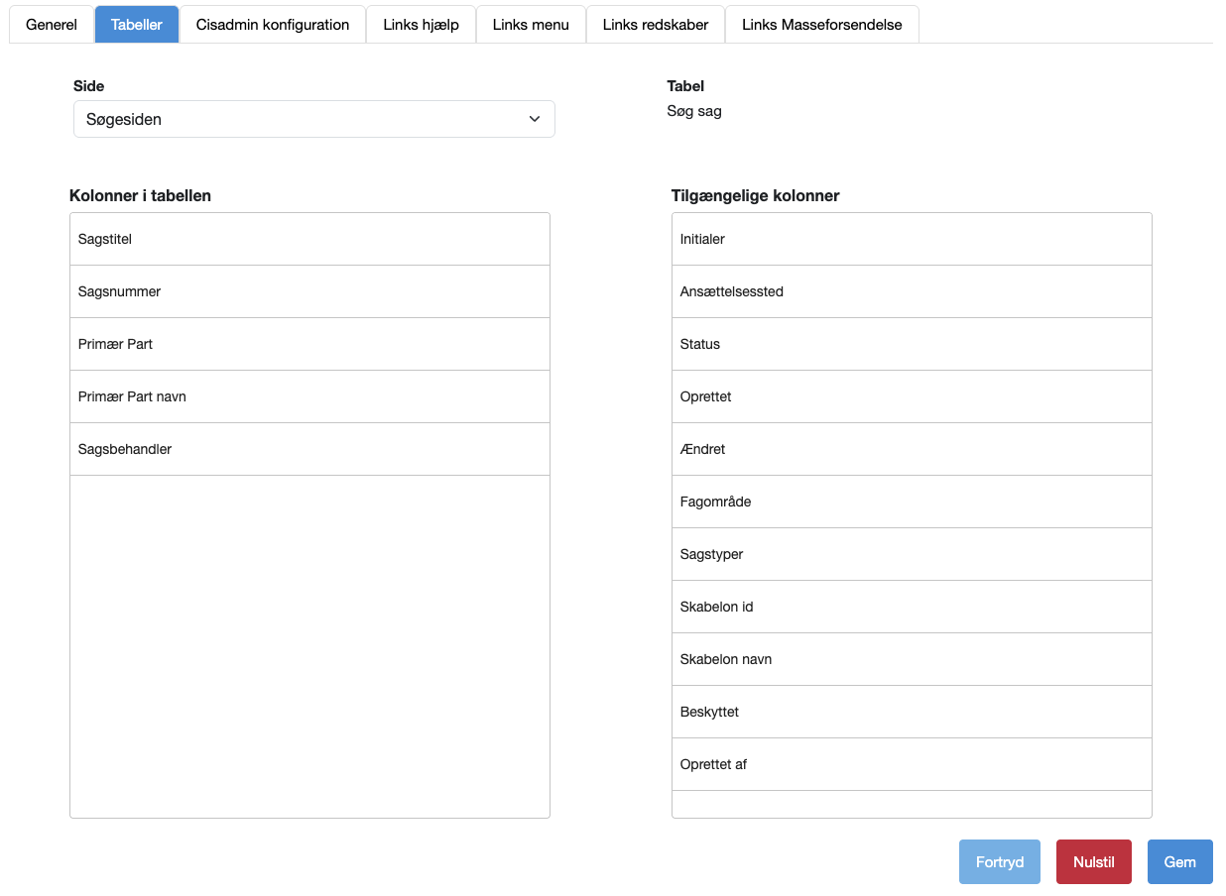Viewport: 1226px width, 896px height.
Task: Switch to Links redskaber tab
Action: click(656, 25)
